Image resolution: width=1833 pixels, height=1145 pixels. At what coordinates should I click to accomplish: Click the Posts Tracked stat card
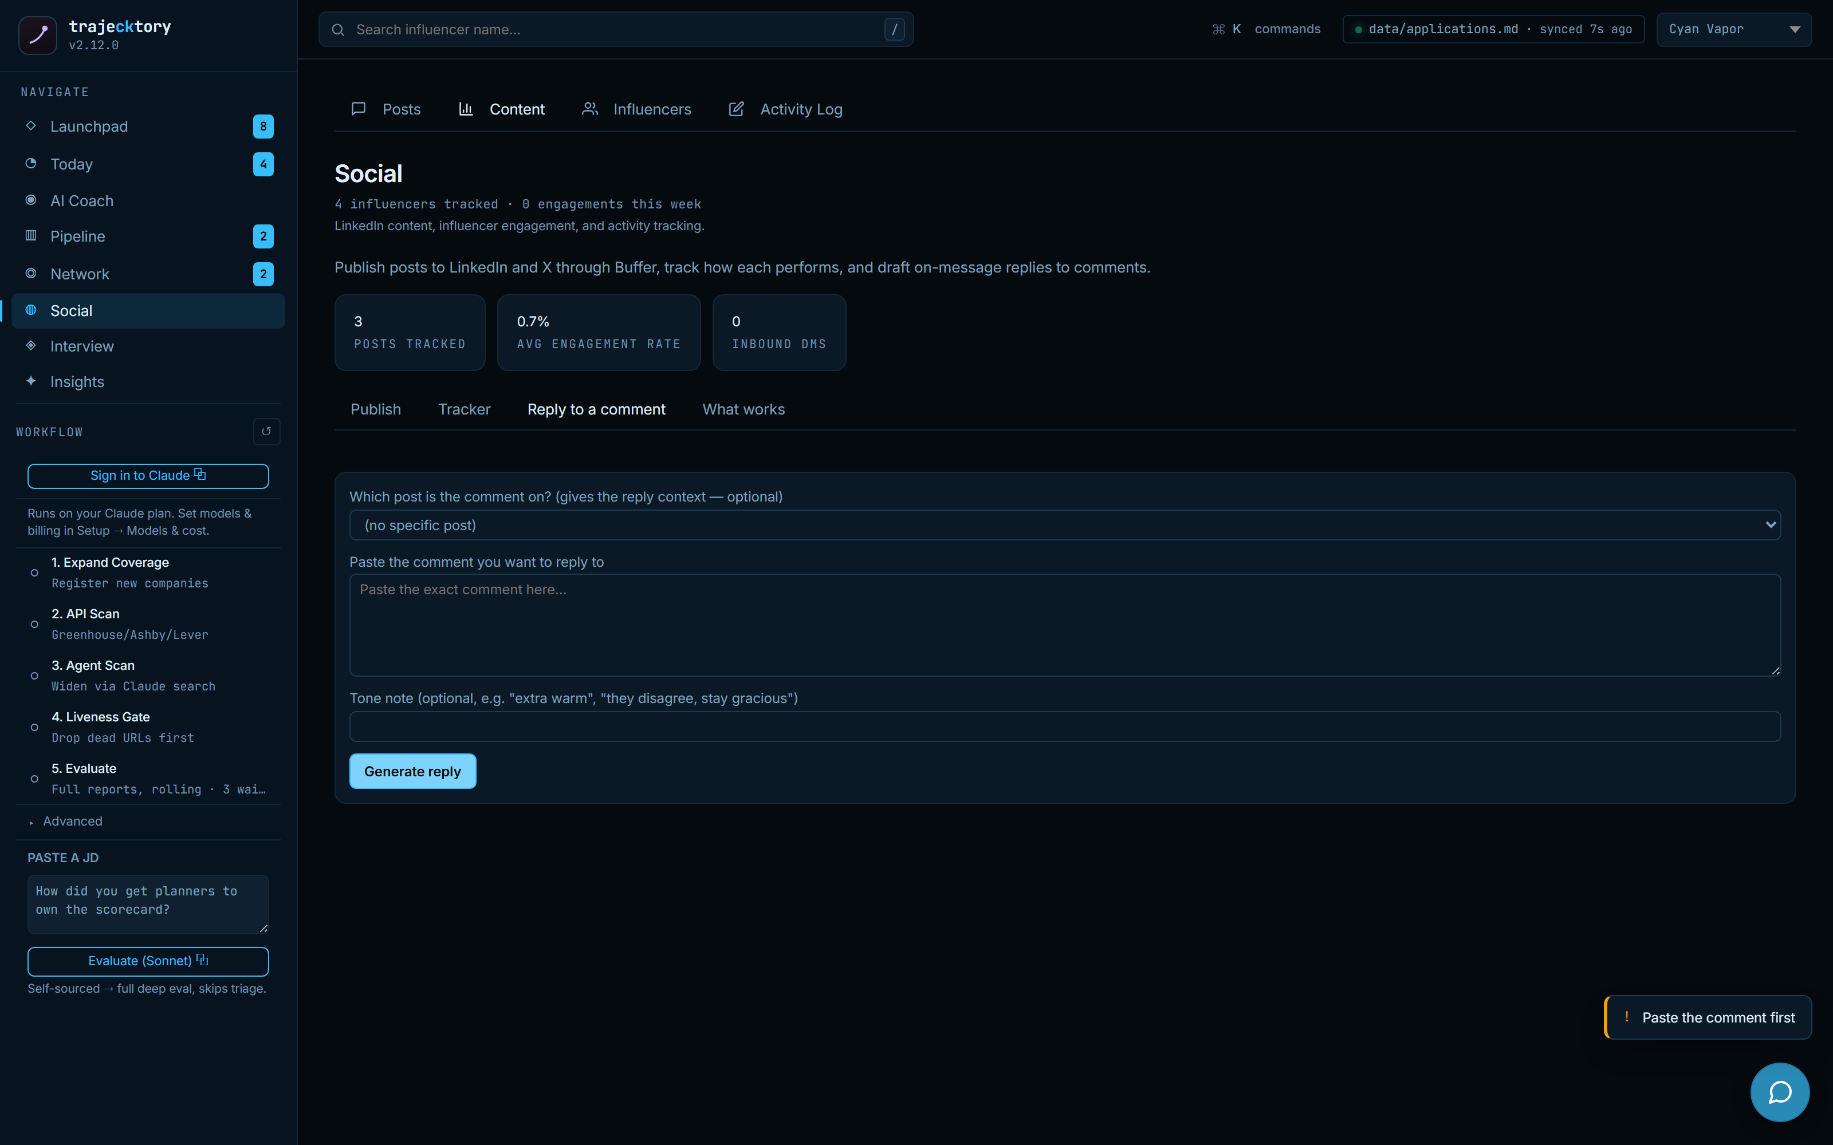coord(410,333)
